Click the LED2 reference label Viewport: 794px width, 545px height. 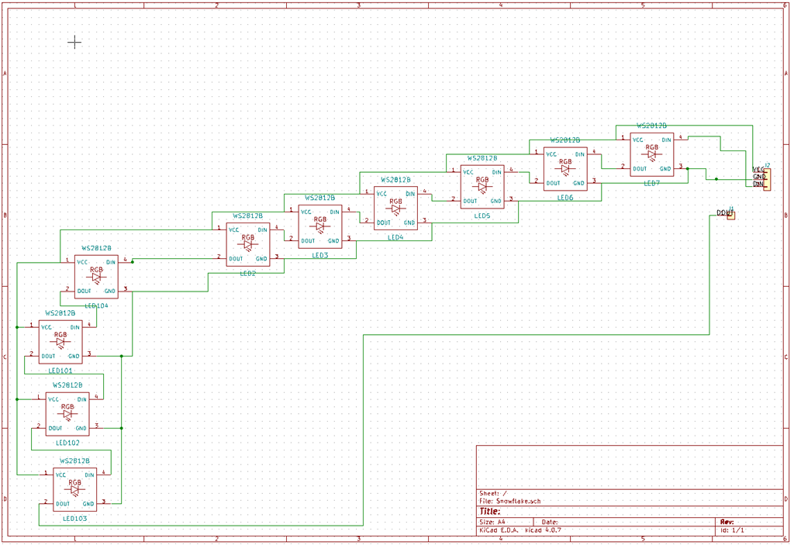tap(248, 274)
